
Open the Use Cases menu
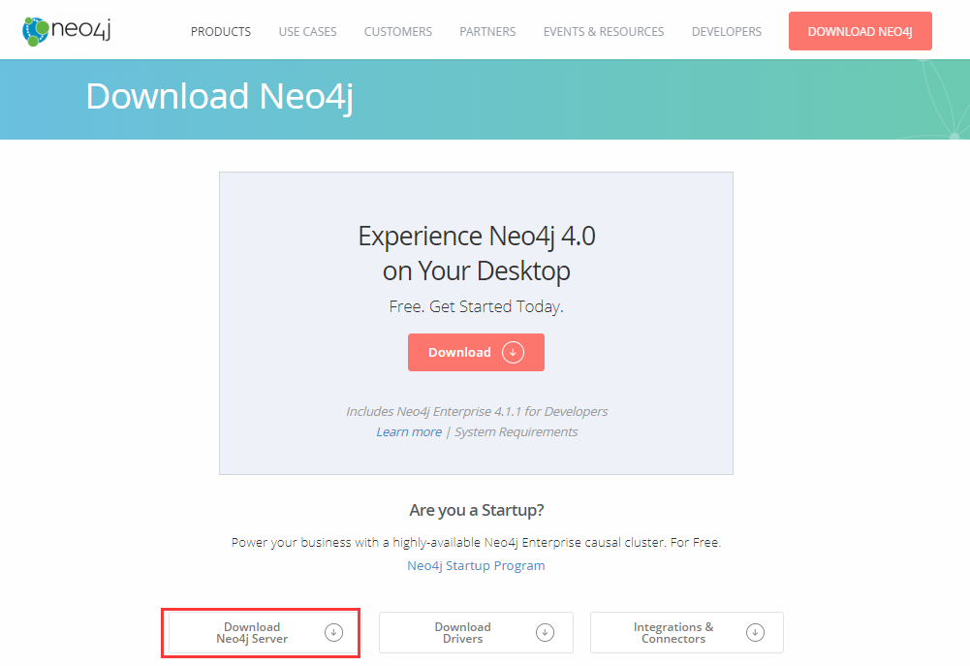pyautogui.click(x=307, y=32)
